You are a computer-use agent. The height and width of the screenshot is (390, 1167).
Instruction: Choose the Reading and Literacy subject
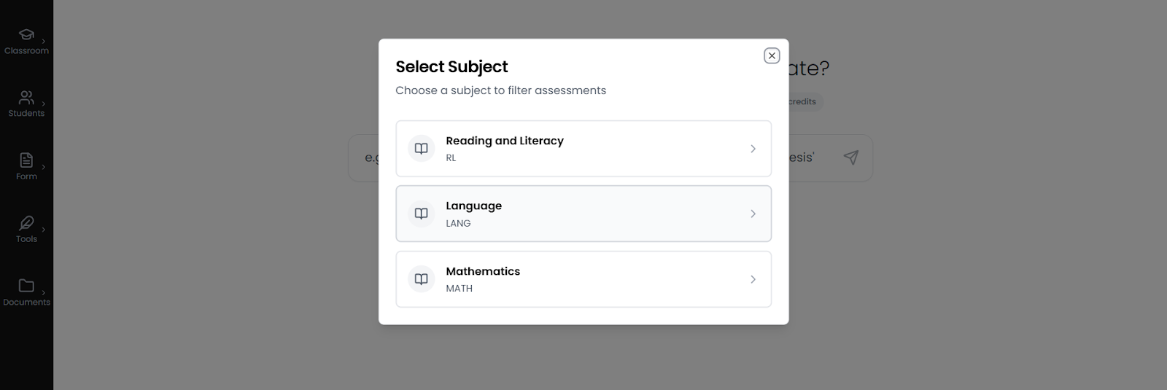point(505,141)
